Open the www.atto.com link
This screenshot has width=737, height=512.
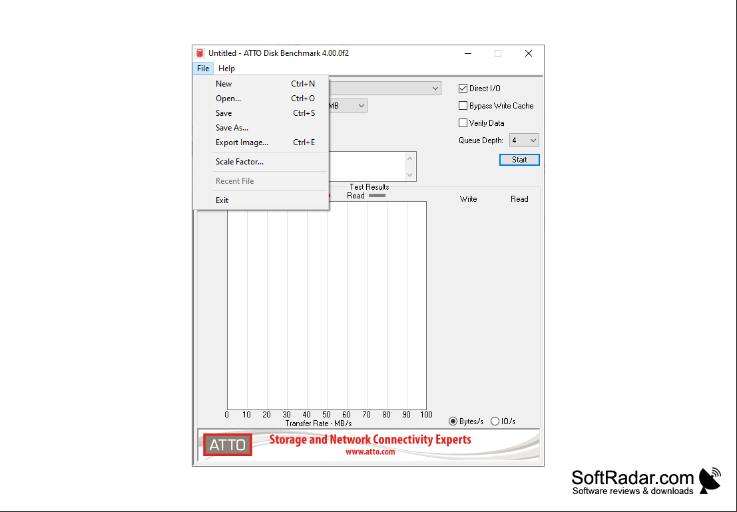370,452
